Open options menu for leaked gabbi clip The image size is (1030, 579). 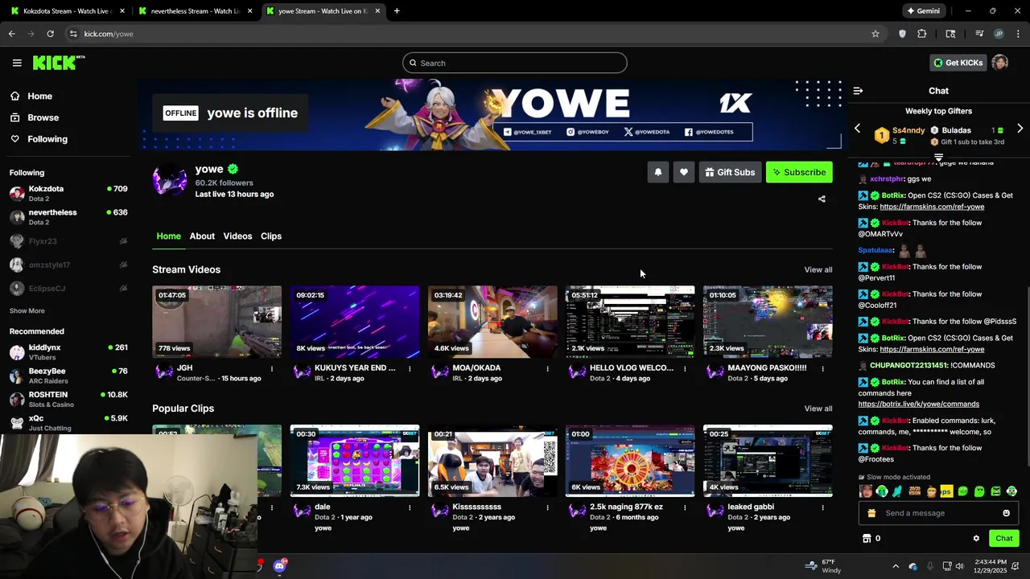pyautogui.click(x=822, y=508)
